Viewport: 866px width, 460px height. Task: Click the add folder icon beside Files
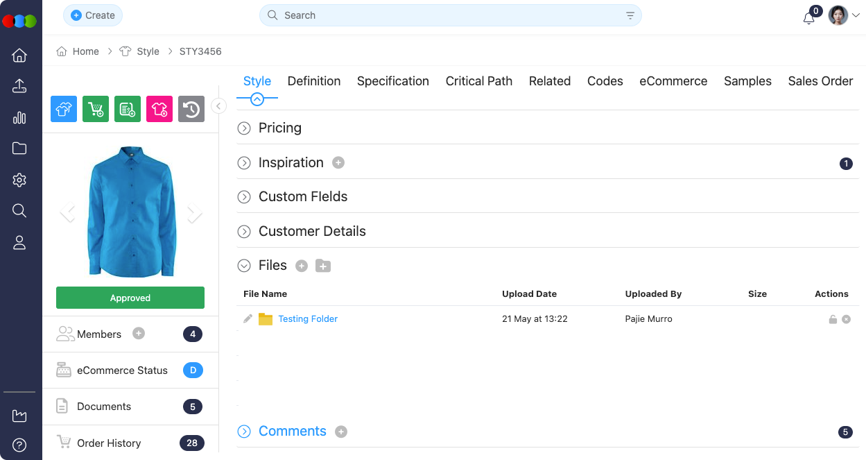[323, 266]
